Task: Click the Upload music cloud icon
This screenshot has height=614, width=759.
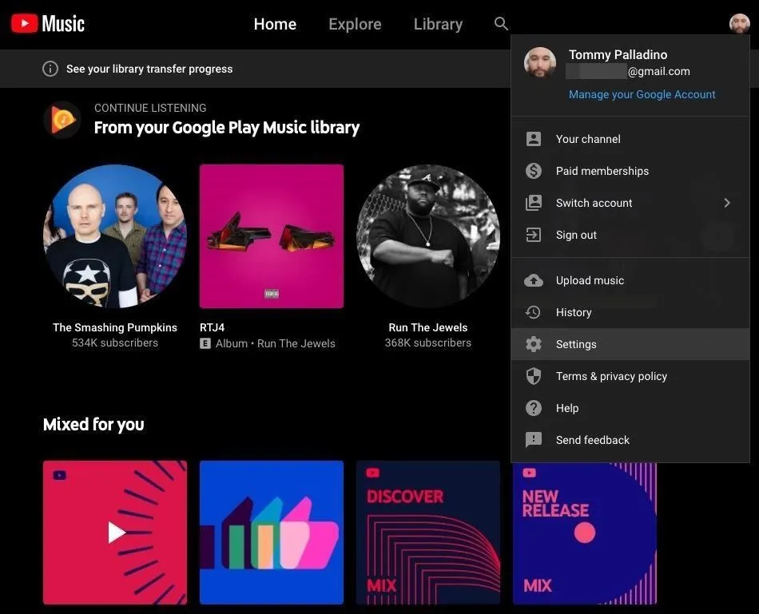Action: tap(534, 280)
